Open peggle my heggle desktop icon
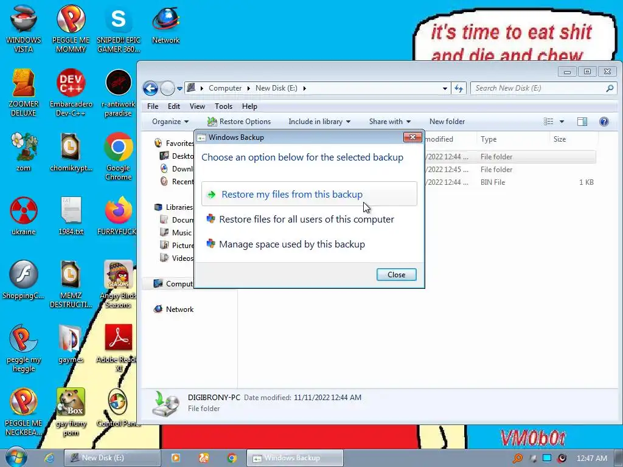Viewport: 623px width, 467px height. (24, 348)
